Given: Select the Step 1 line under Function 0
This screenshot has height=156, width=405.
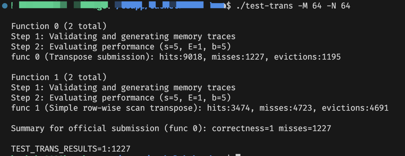Looking at the screenshot, I should pos(123,36).
